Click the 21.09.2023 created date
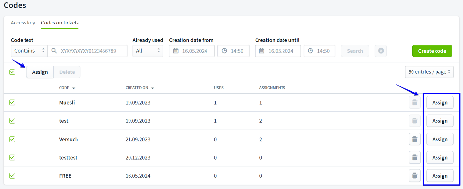Viewport: 463px width, 189px height. 138,139
